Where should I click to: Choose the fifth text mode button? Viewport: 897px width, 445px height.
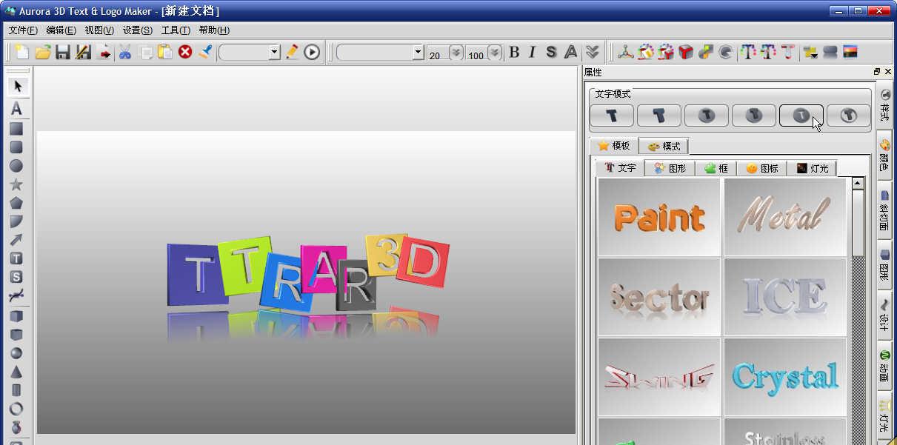pyautogui.click(x=801, y=116)
